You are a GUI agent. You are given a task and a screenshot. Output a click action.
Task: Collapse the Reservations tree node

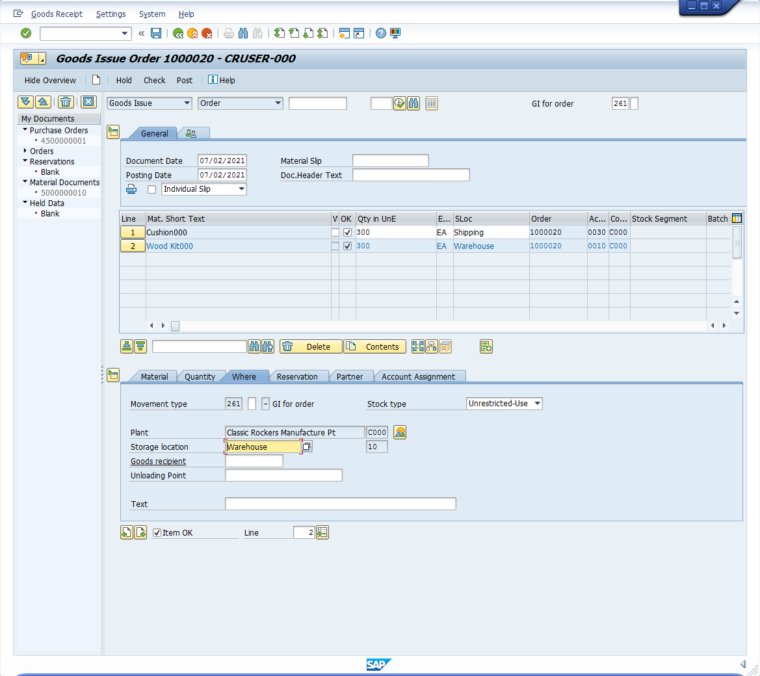[x=25, y=161]
